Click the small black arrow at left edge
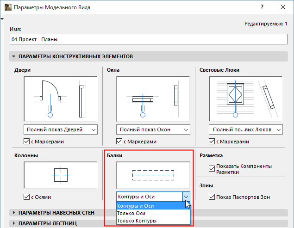This screenshot has height=228, width=294. point(2,19)
